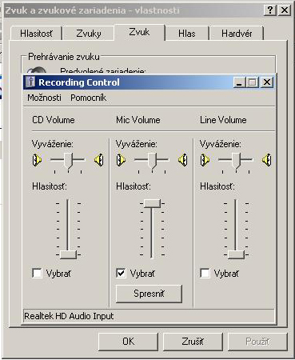
Task: Switch to the Hardvér tab
Action: tap(237, 34)
